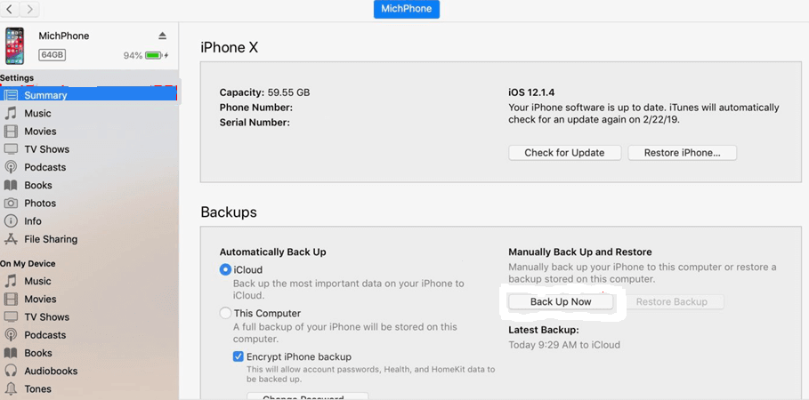This screenshot has height=400, width=809.
Task: Click the Change Password button
Action: (x=308, y=396)
